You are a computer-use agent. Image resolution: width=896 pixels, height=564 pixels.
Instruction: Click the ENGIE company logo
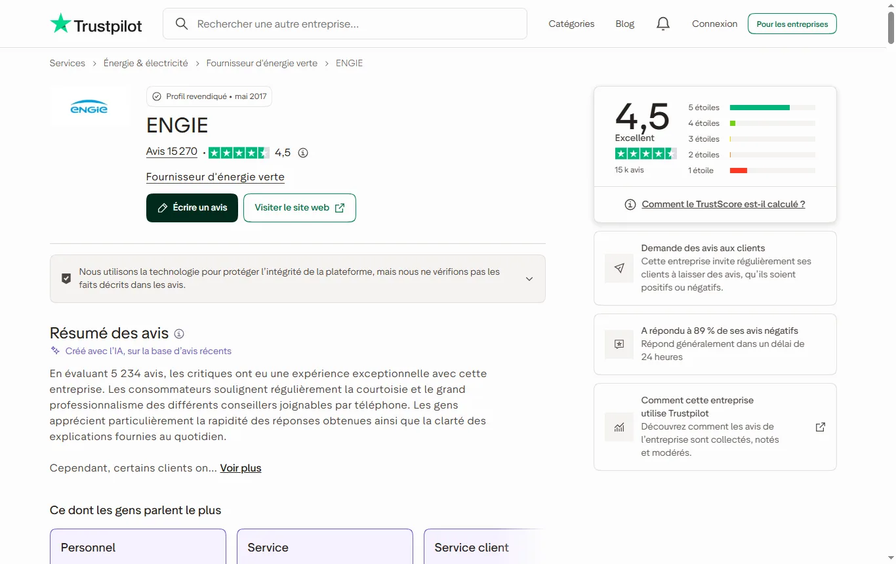pyautogui.click(x=89, y=108)
